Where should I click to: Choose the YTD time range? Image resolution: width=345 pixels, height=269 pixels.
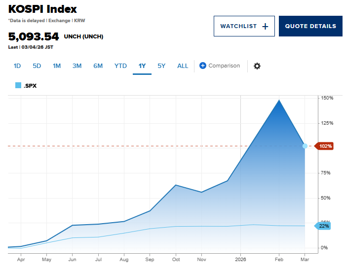pos(120,66)
